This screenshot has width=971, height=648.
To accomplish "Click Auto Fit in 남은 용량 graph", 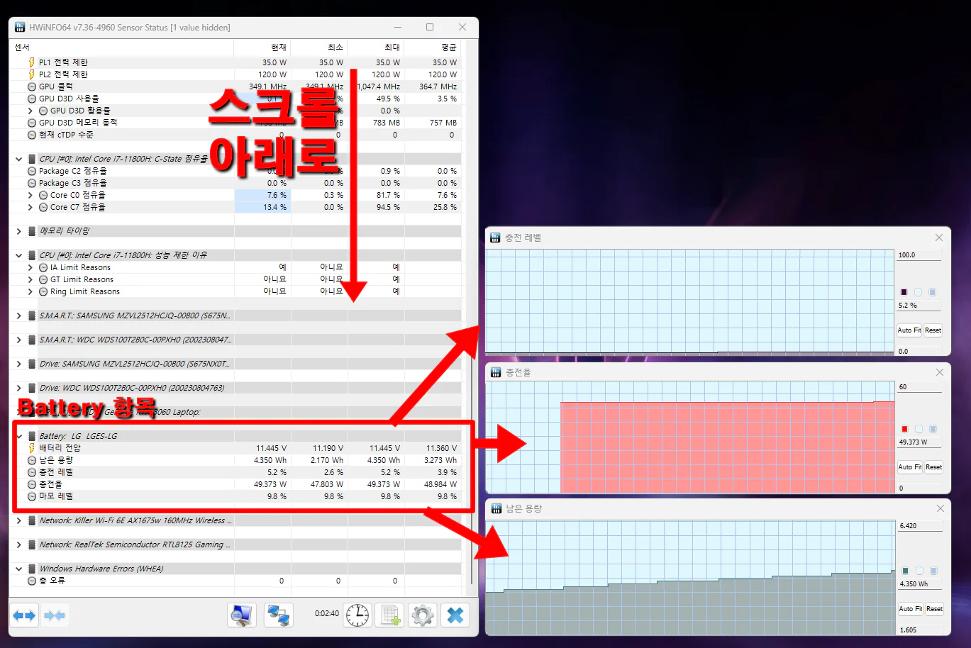I will pyautogui.click(x=910, y=609).
